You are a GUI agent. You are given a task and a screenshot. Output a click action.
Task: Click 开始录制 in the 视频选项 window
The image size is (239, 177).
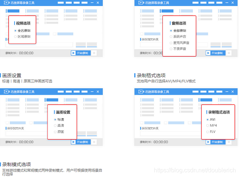pos(81,53)
